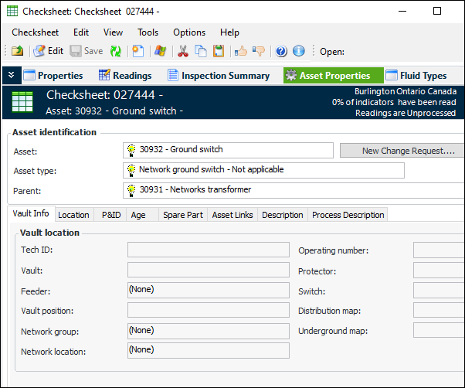This screenshot has width=465, height=388.
Task: Click the Edit toolbar button
Action: click(x=48, y=51)
